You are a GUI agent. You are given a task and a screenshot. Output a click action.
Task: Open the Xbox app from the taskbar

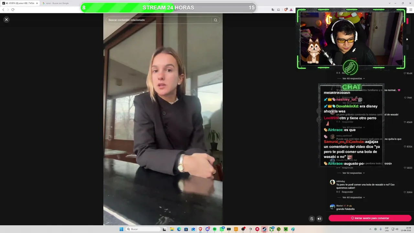[x=271, y=229]
